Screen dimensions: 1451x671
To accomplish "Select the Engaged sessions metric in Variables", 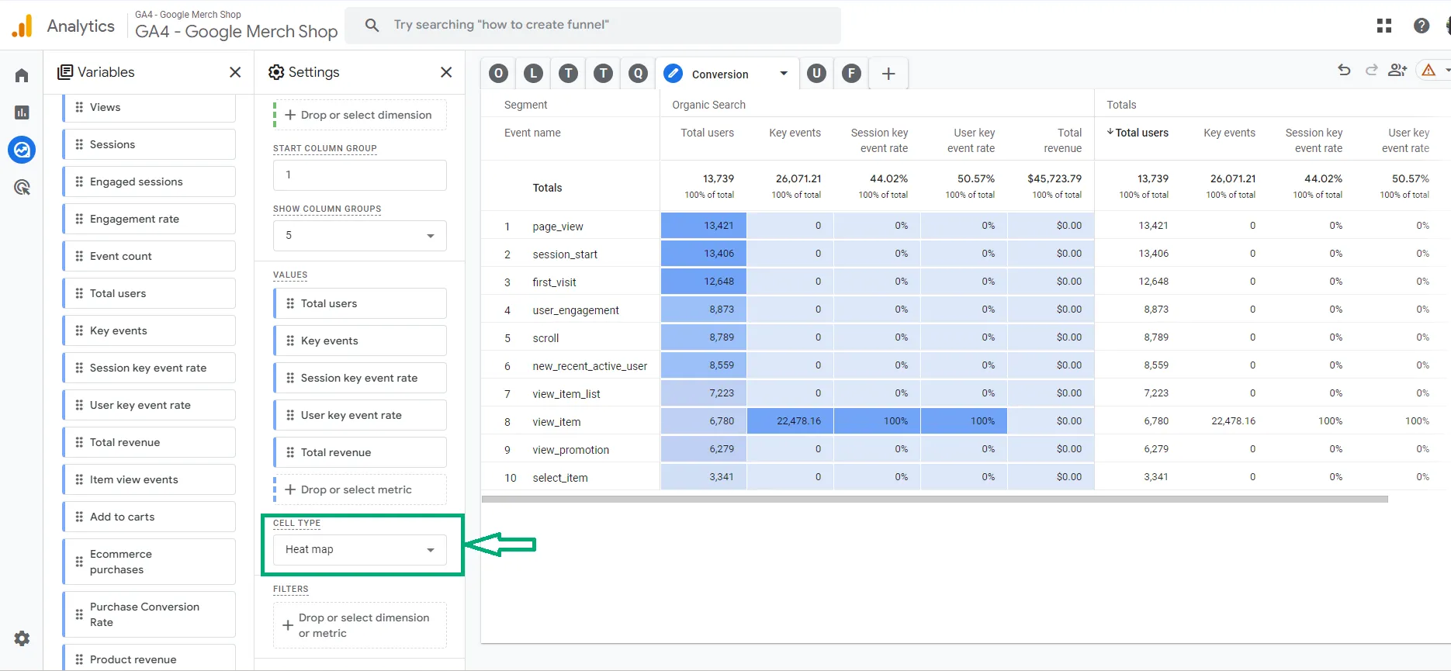I will [x=149, y=182].
